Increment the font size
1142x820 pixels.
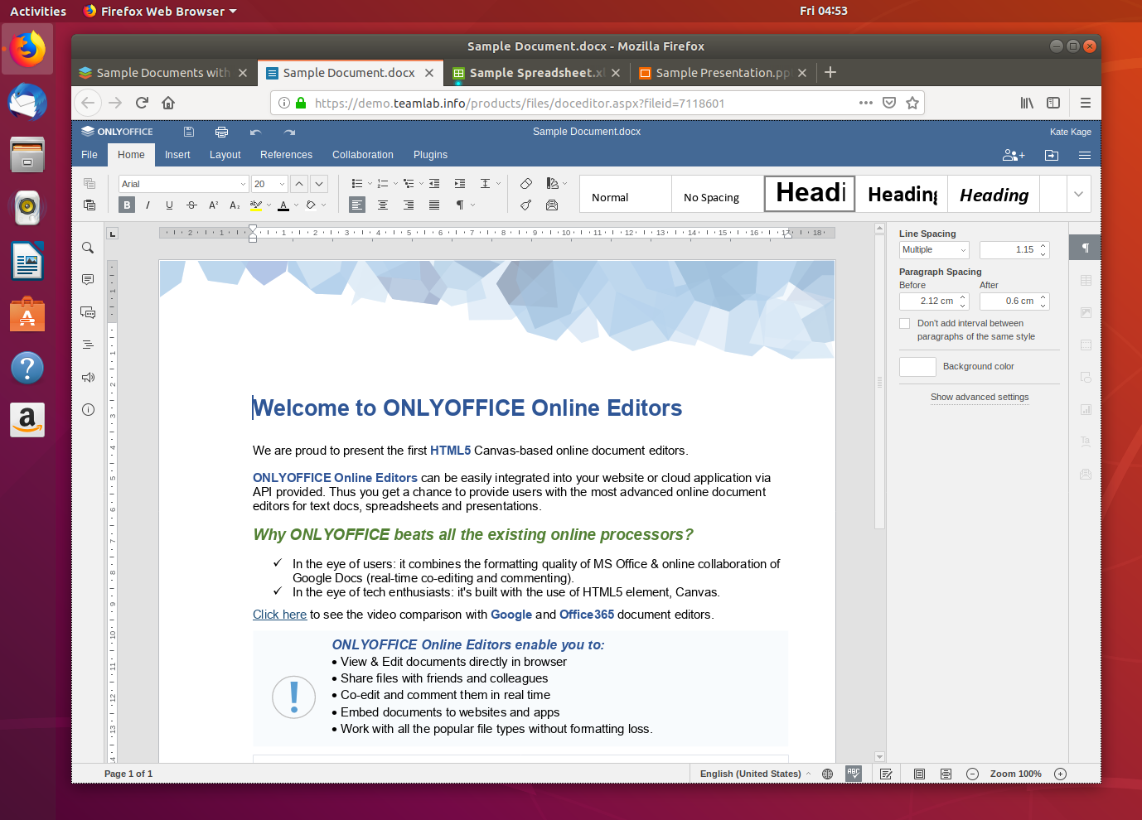click(299, 184)
